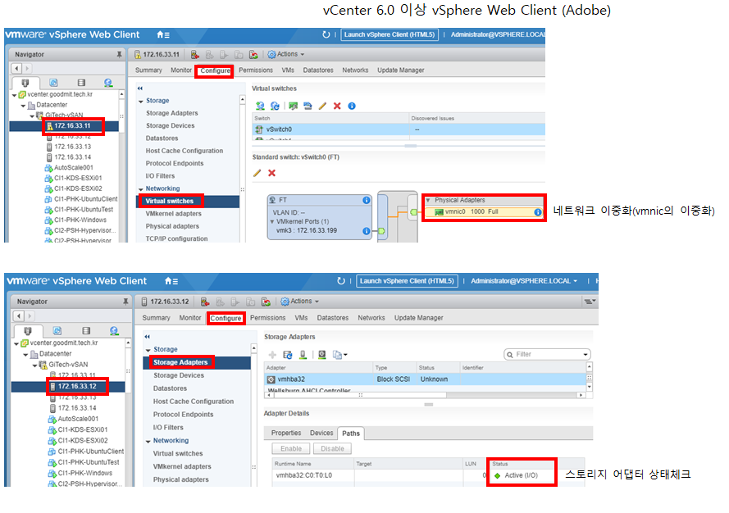This screenshot has width=729, height=513.
Task: Edit selected switch with top pencil icon
Action: coord(322,106)
